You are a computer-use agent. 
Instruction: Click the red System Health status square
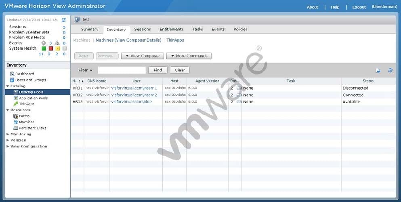click(50, 48)
